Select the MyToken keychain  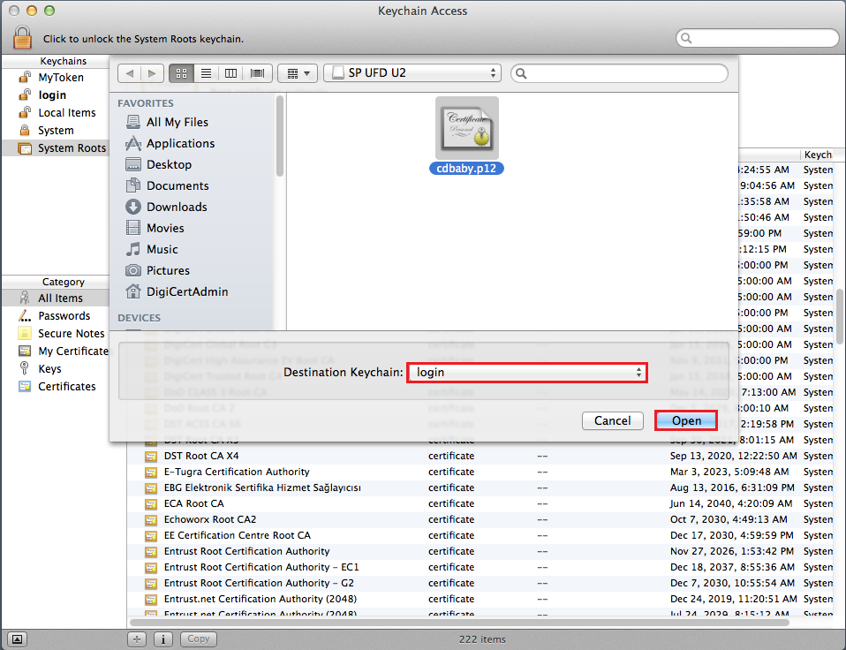[x=59, y=78]
